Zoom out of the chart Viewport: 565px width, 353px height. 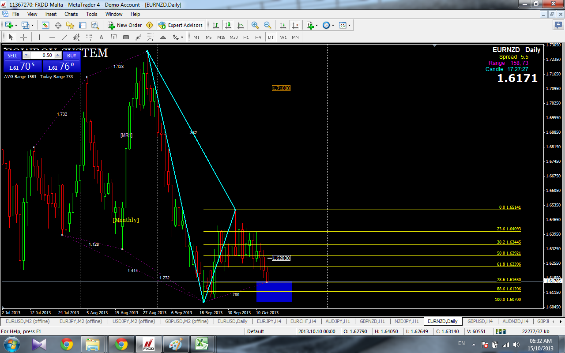267,25
